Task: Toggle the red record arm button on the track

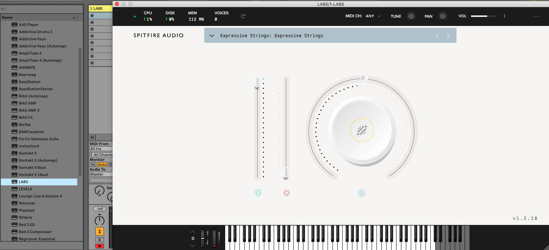Action: coord(99,246)
